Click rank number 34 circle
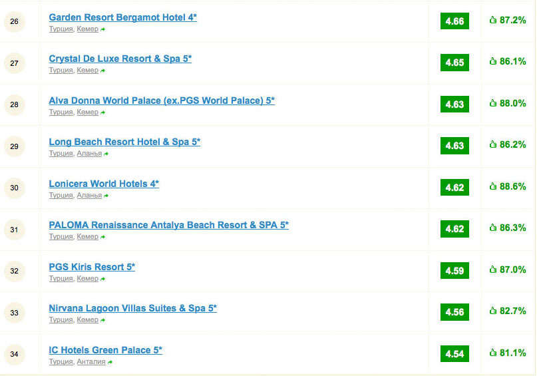Image resolution: width=537 pixels, height=376 pixels. click(15, 355)
